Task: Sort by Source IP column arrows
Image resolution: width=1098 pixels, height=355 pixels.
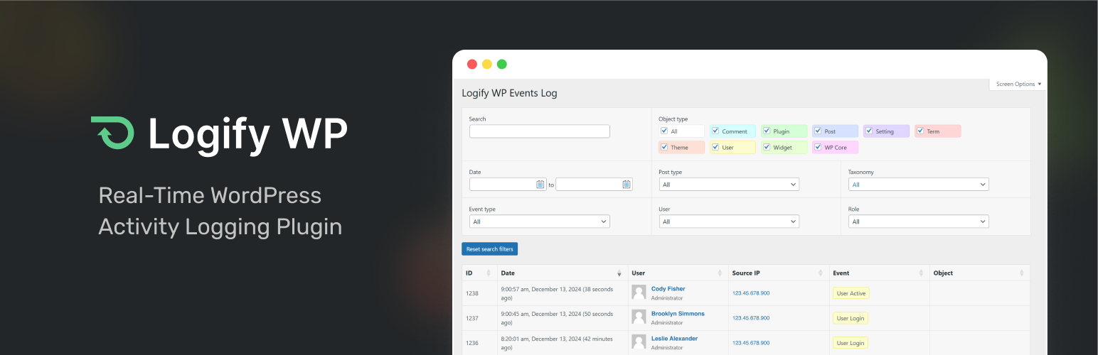Action: click(821, 273)
